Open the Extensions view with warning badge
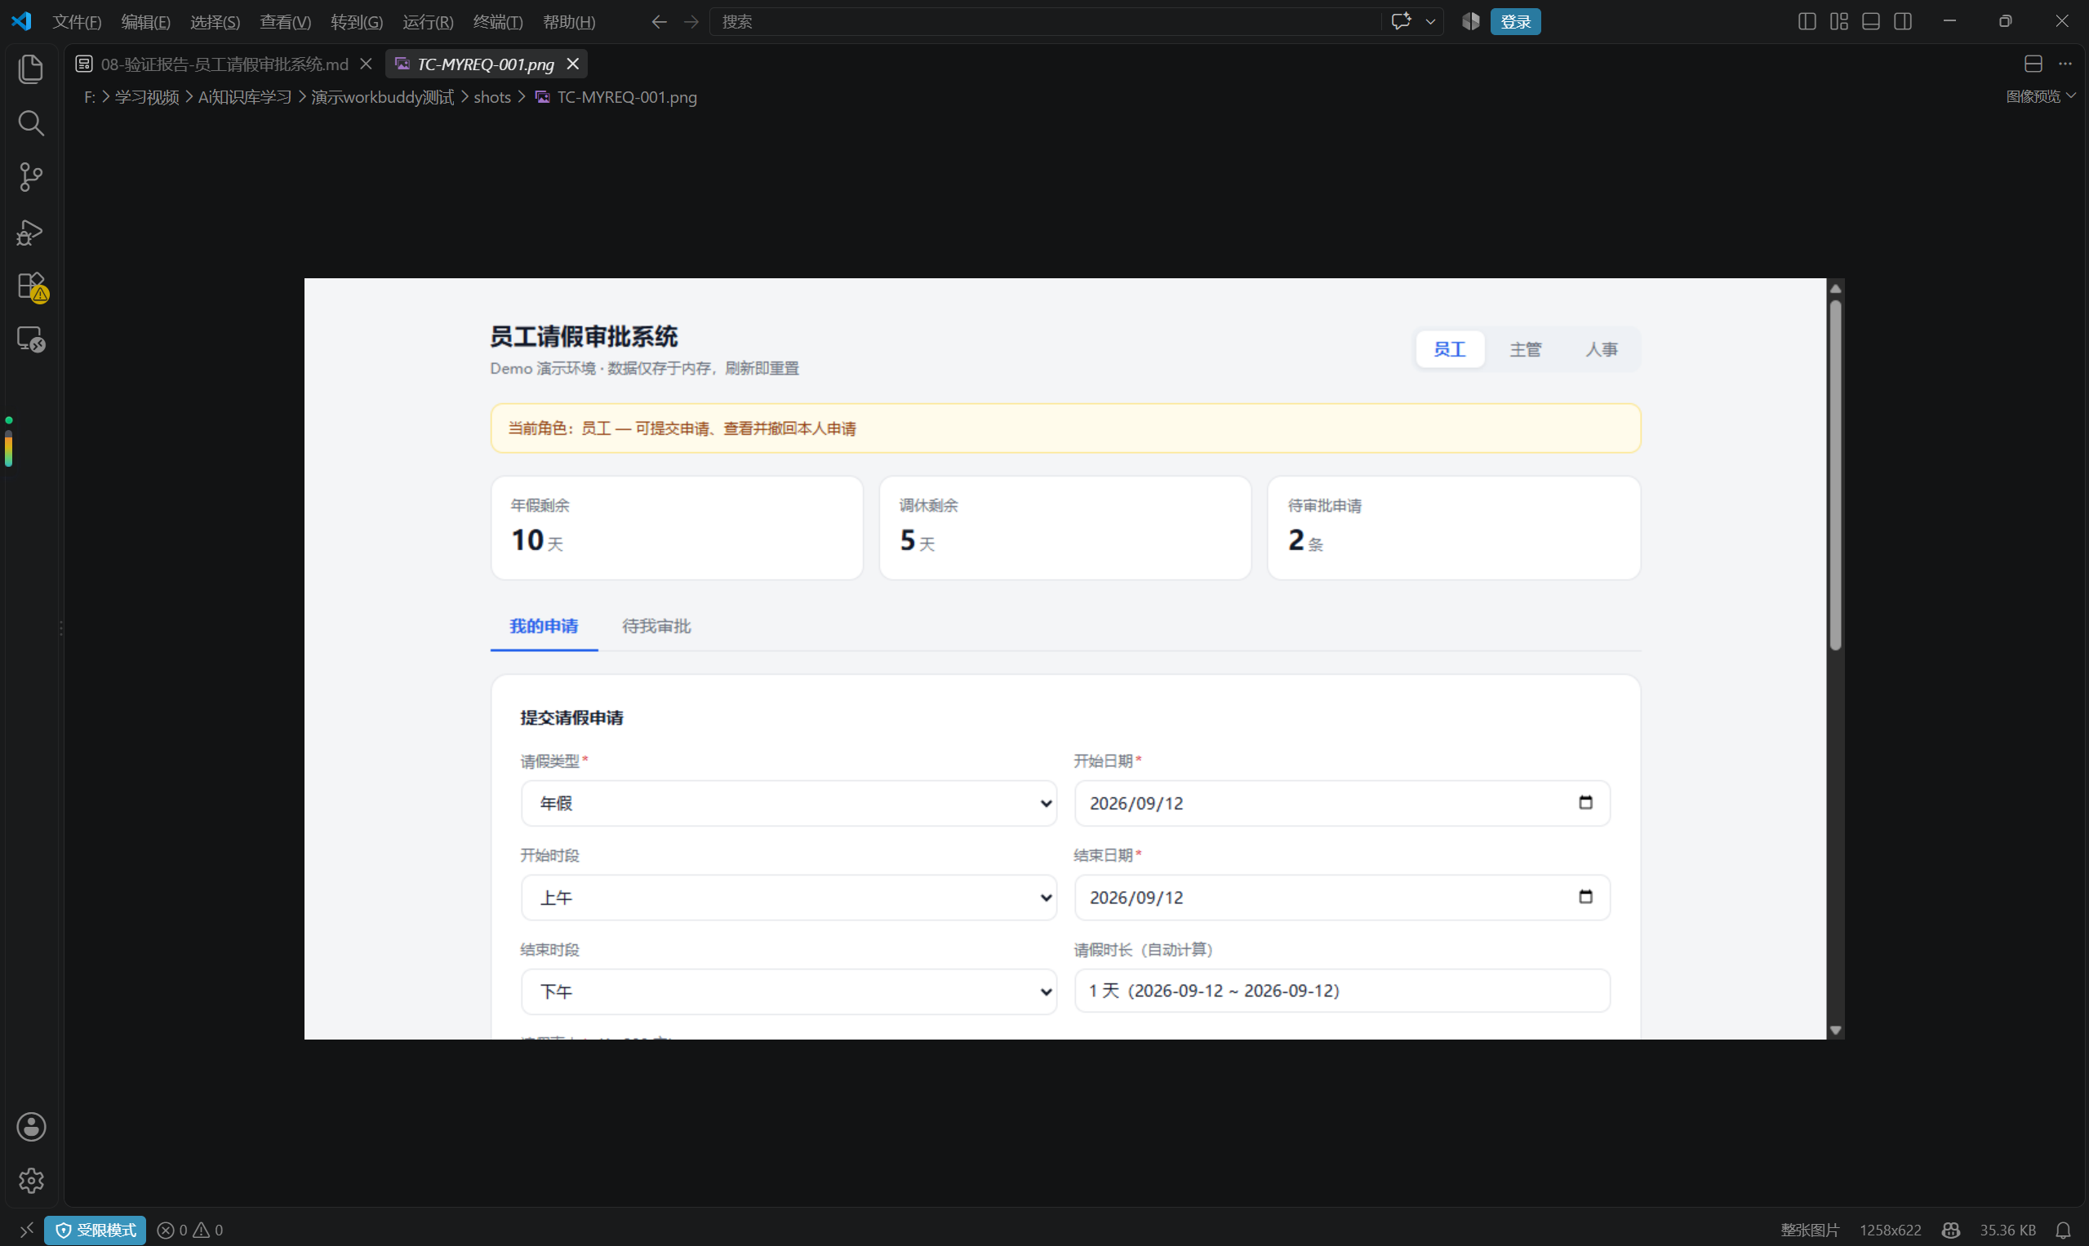This screenshot has height=1246, width=2089. tap(31, 286)
